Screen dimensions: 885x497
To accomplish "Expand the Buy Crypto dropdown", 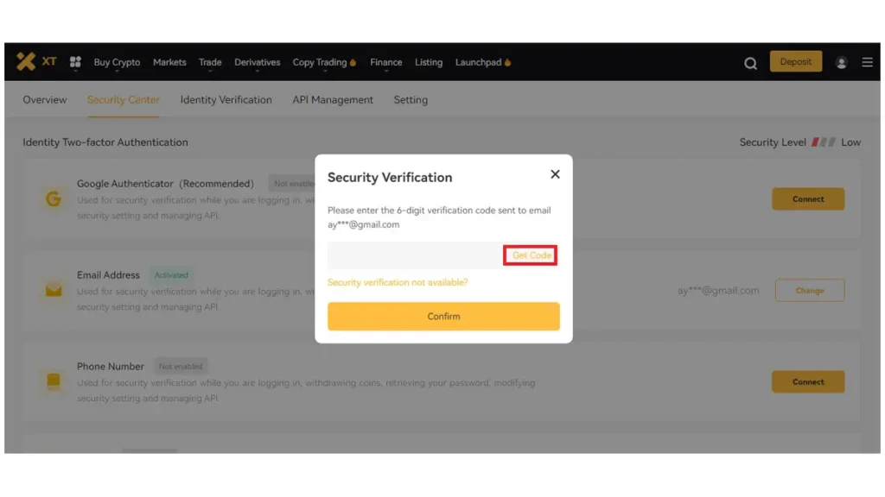I will (117, 62).
